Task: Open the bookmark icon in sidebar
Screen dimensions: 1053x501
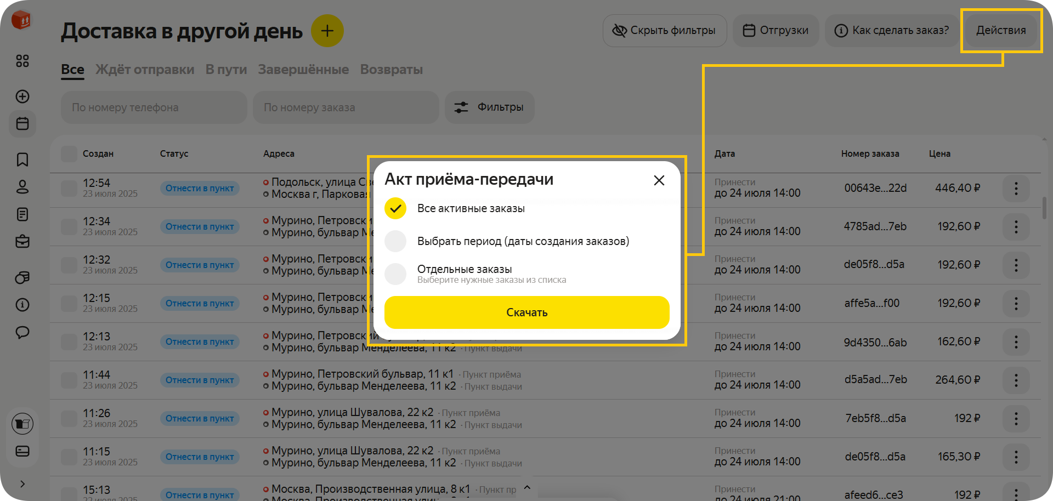Action: 22,160
